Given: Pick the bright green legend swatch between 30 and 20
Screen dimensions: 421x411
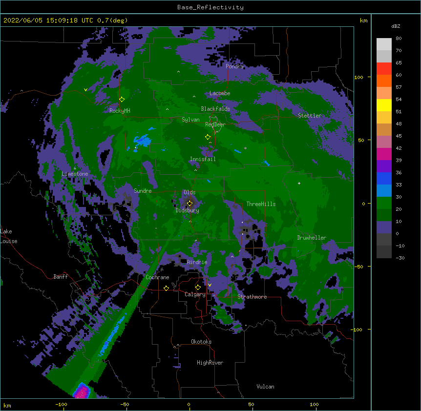Looking at the screenshot, I should point(384,203).
